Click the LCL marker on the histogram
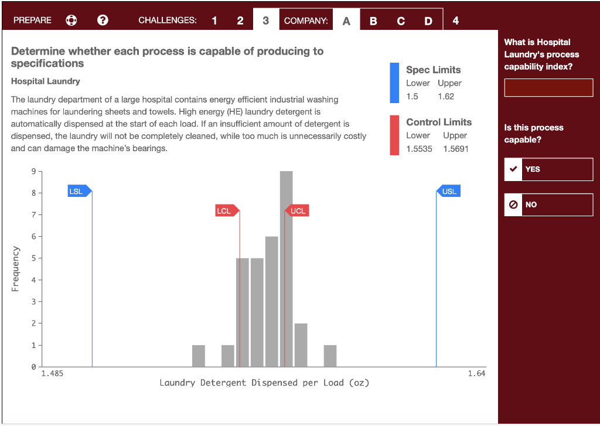The width and height of the screenshot is (600, 426). 227,210
